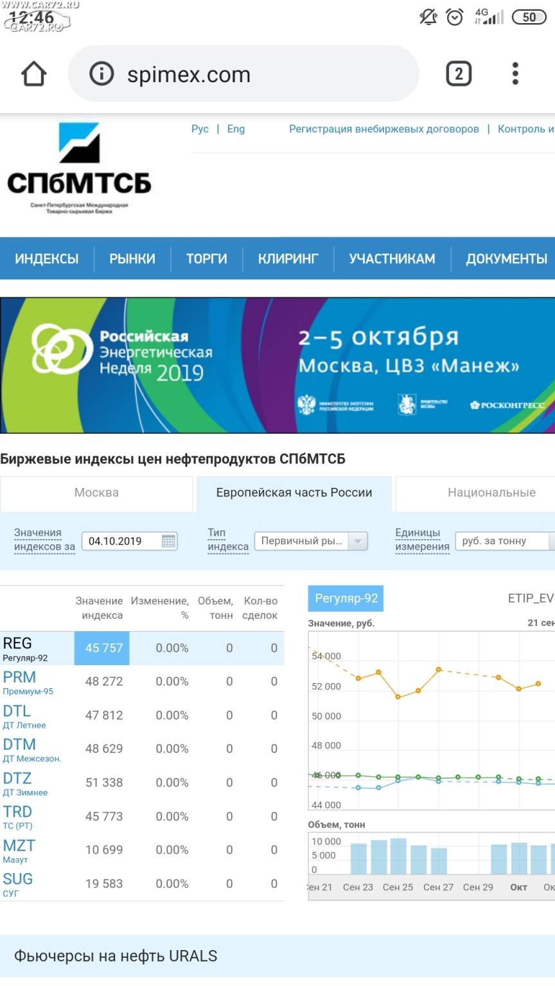Click the СПбМТСБ logo
Image resolution: width=555 pixels, height=986 pixels.
coord(79,168)
